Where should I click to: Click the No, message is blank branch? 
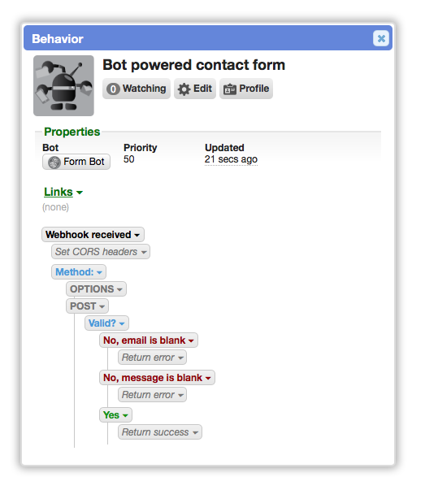pyautogui.click(x=157, y=378)
